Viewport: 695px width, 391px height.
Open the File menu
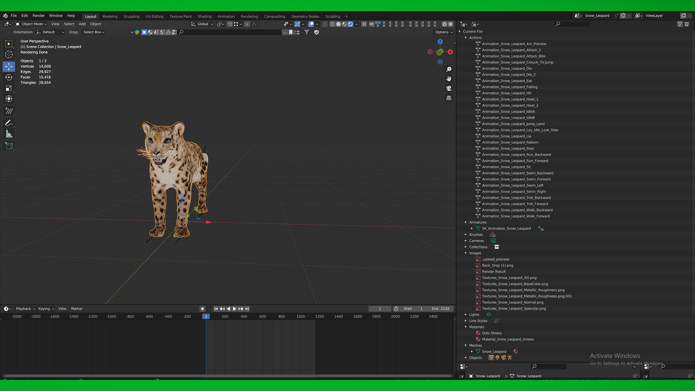click(x=14, y=16)
